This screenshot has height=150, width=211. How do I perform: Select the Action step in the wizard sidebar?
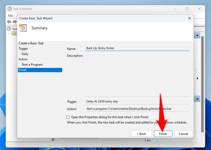pyautogui.click(x=23, y=59)
